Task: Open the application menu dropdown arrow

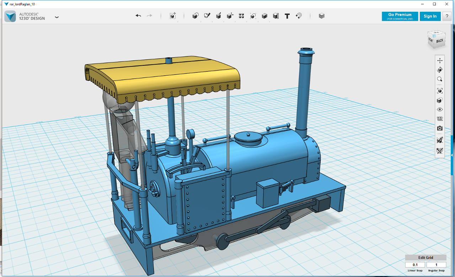Action: click(x=57, y=17)
